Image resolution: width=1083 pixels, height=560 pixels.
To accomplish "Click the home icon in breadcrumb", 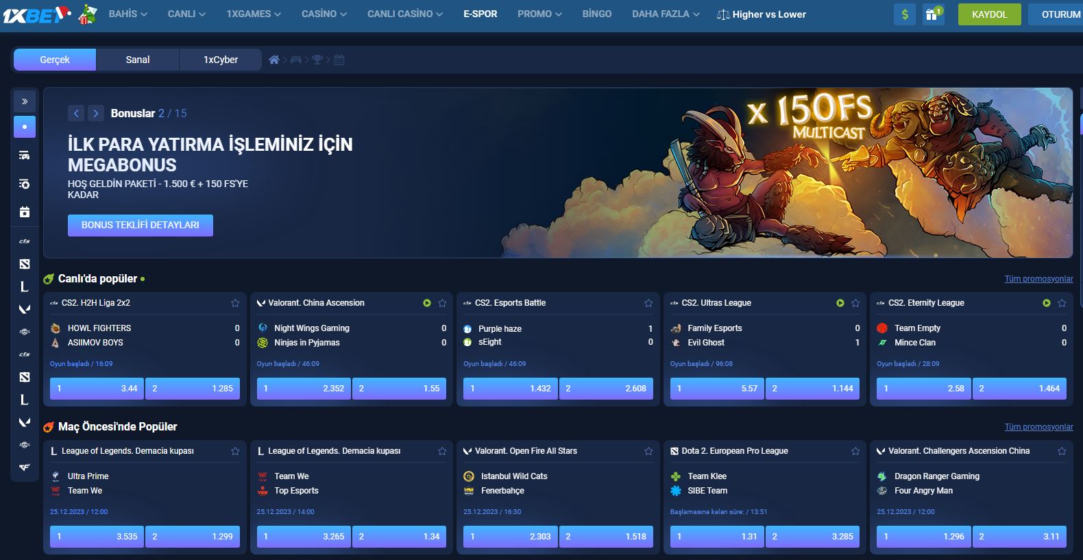I will (274, 60).
